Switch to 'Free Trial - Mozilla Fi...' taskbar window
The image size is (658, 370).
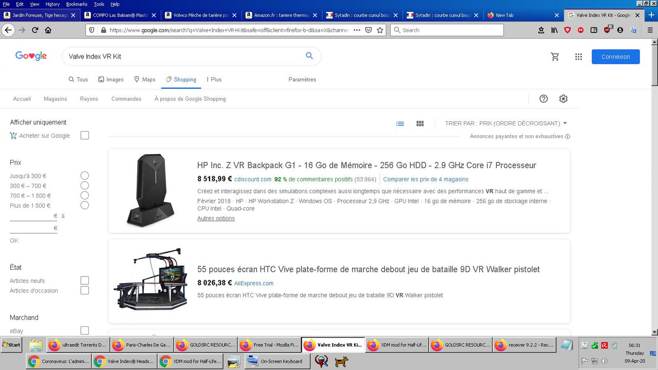click(269, 345)
